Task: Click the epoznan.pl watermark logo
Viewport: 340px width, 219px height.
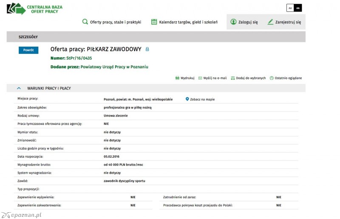Action: 21,215
